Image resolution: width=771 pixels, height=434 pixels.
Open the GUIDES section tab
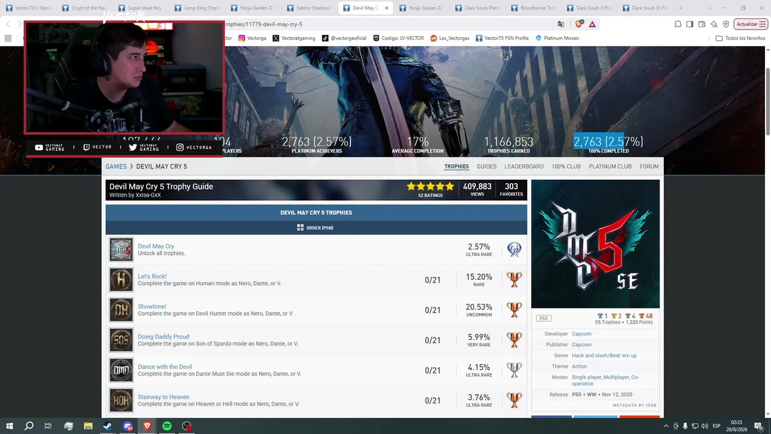(487, 166)
